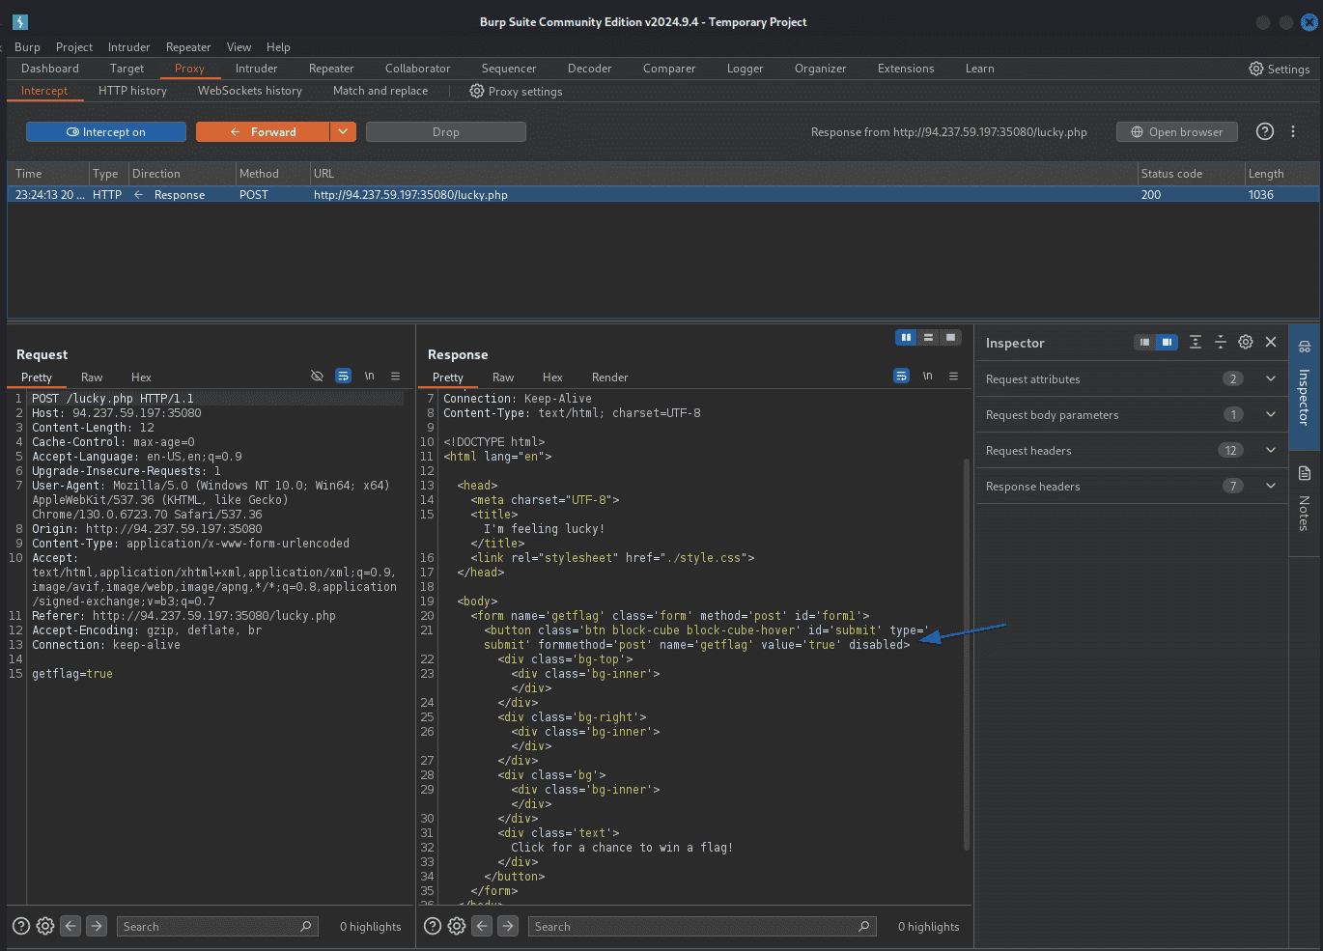Click the Response pane vertical scrollbar
1323x951 pixels.
click(967, 655)
